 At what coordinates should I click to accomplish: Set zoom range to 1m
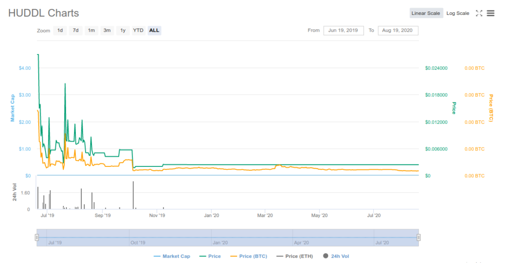[92, 30]
